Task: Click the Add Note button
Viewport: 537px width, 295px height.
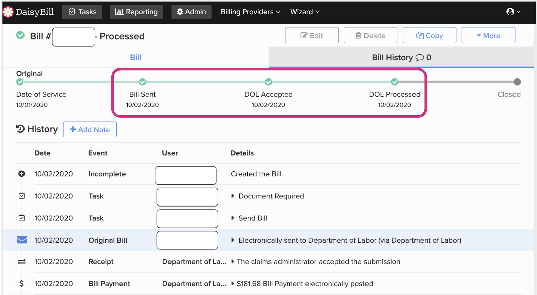Action: coord(90,130)
